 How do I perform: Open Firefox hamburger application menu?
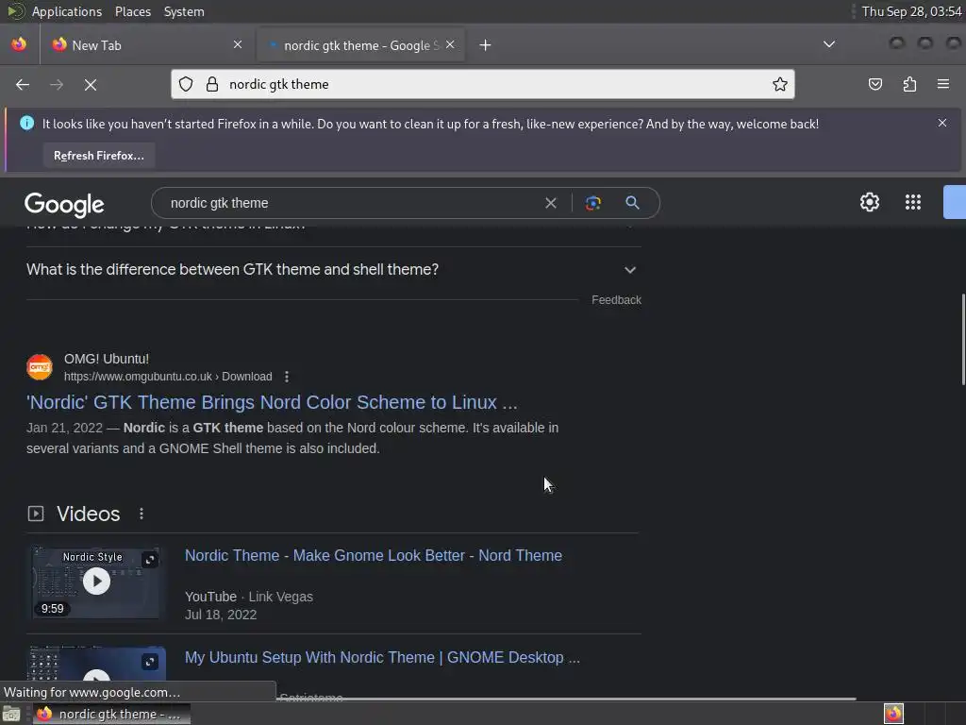point(943,84)
